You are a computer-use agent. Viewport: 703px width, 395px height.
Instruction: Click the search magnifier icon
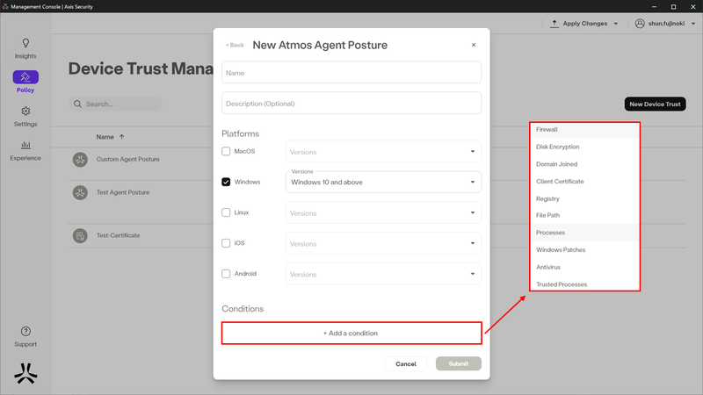click(77, 104)
